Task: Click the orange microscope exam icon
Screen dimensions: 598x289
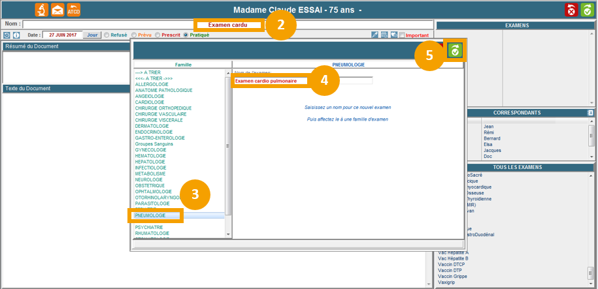Action: click(x=41, y=10)
